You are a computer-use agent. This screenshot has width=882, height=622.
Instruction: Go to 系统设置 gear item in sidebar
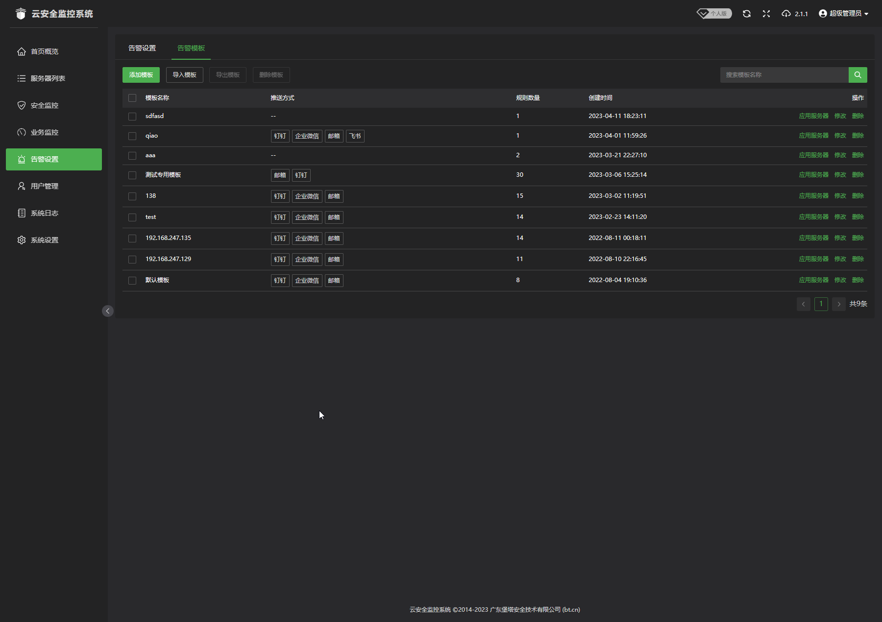(44, 240)
